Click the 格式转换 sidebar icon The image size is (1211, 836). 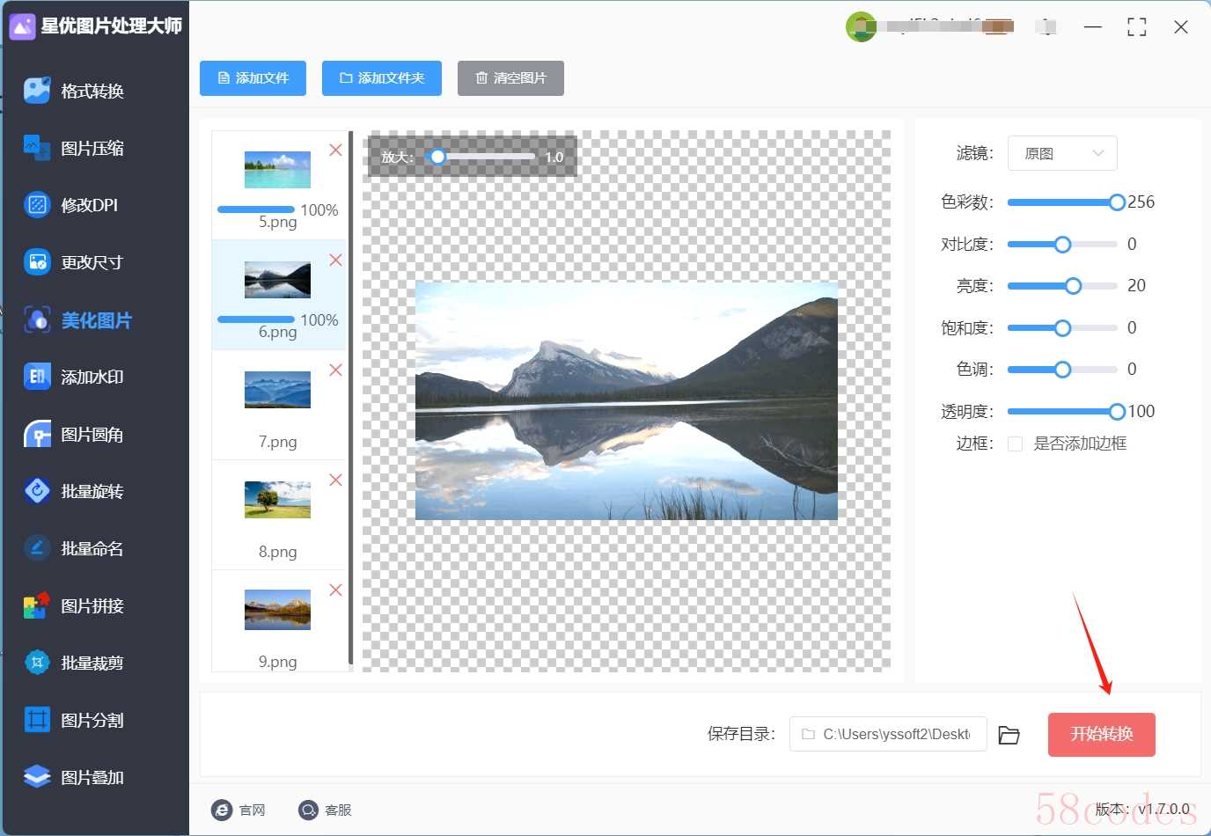37,91
